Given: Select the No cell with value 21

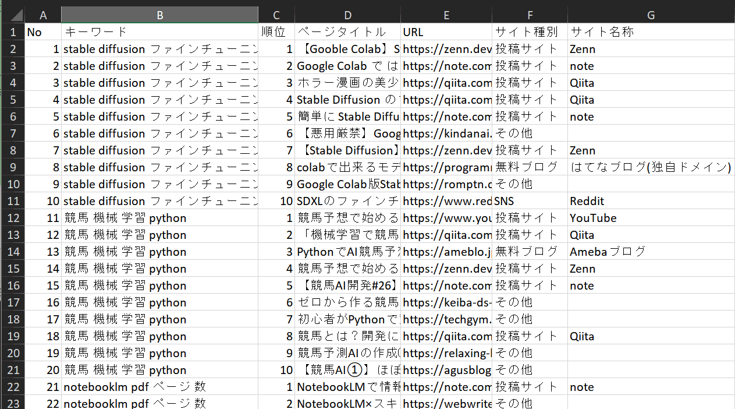Looking at the screenshot, I should 43,387.
